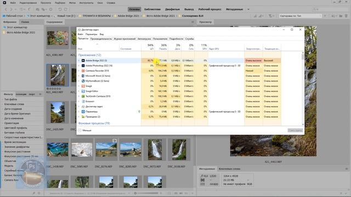Select the Вывод workspace in Bridge
This screenshot has width=351, height=197.
tap(189, 9)
